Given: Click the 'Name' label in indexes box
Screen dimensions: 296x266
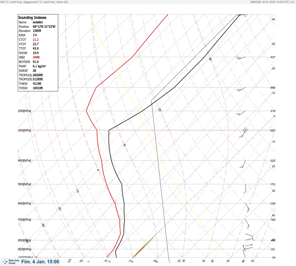Looking at the screenshot, I should [22, 22].
